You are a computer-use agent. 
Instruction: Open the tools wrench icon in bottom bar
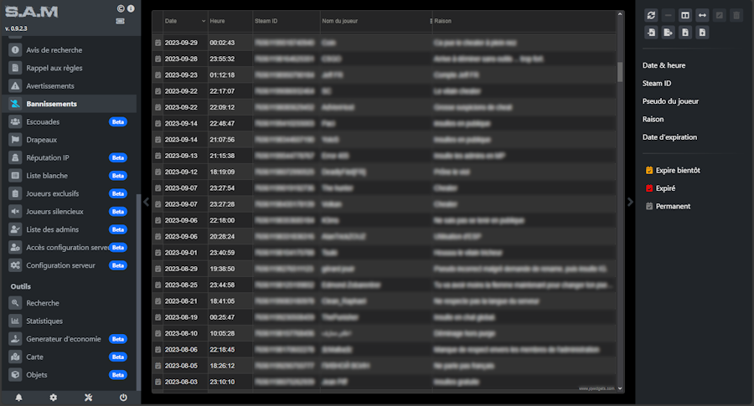pos(88,398)
